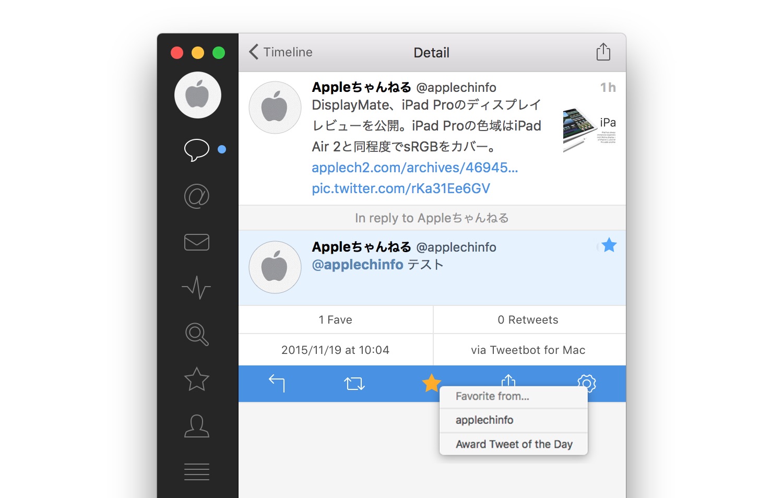Click the @applechinfo mention in the reply

[358, 265]
